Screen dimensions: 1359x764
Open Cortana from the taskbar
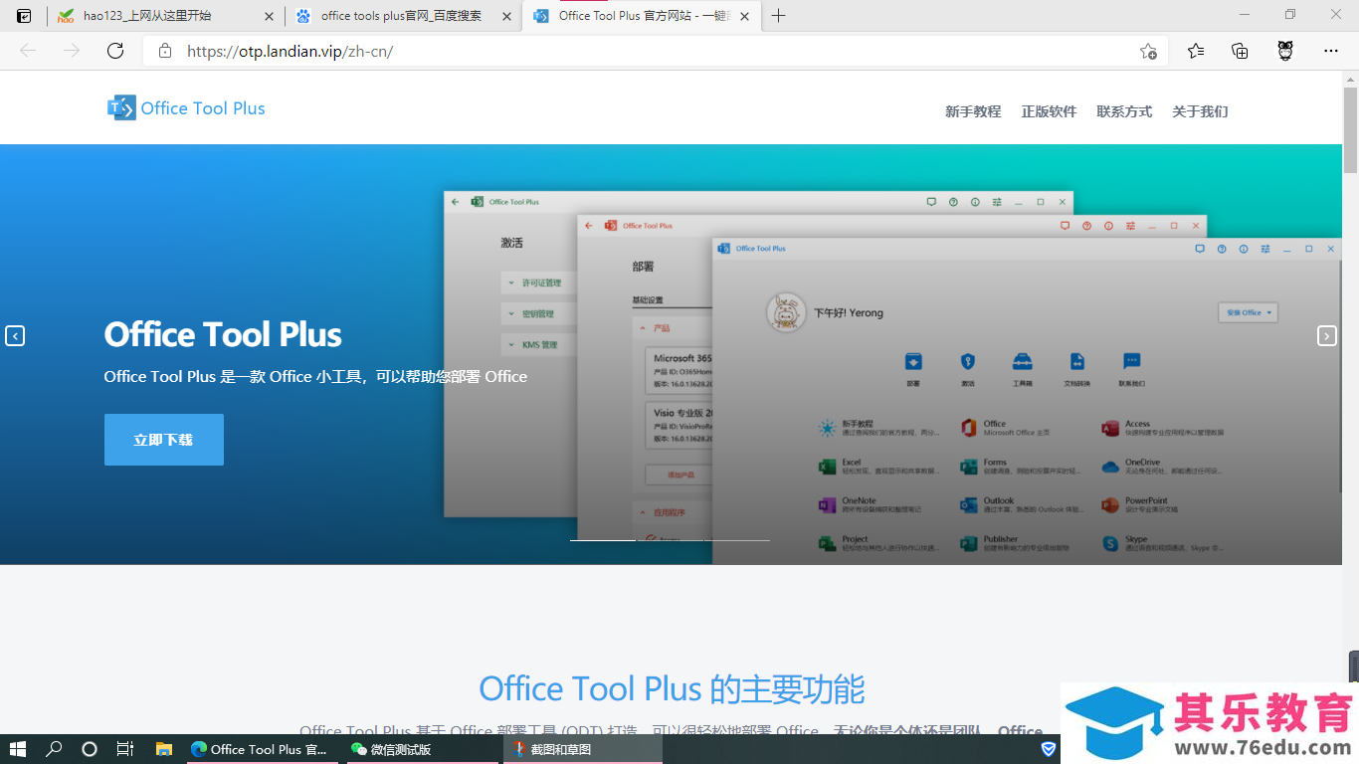tap(90, 749)
